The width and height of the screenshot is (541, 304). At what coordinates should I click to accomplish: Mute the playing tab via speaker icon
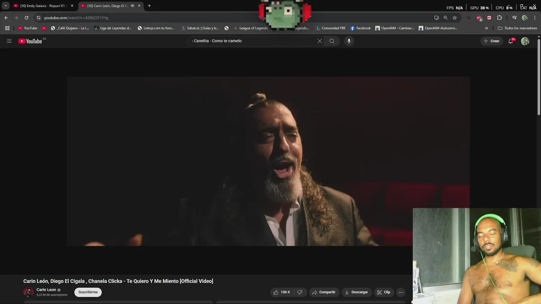click(x=132, y=6)
